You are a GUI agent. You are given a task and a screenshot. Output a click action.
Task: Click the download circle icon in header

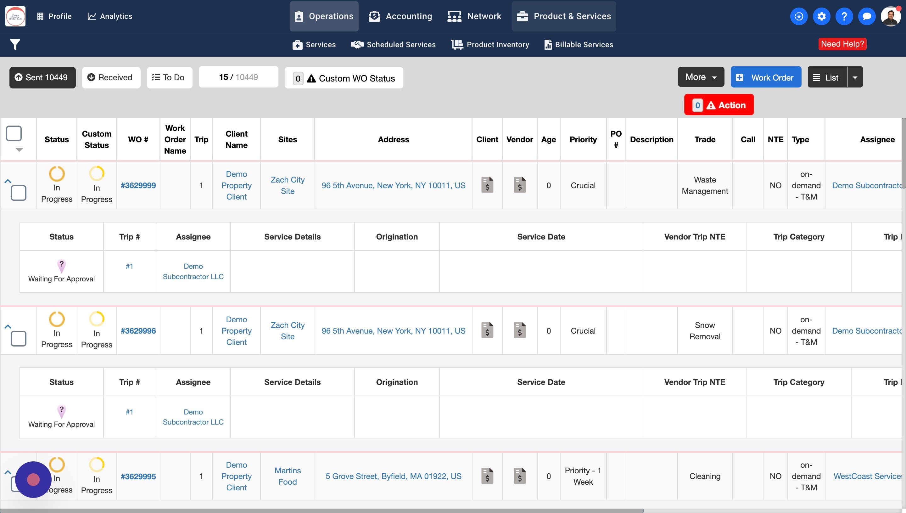click(799, 16)
